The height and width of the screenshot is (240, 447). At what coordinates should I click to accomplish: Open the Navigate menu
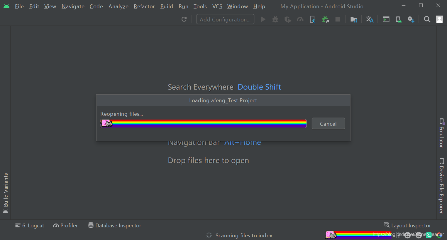(x=73, y=6)
